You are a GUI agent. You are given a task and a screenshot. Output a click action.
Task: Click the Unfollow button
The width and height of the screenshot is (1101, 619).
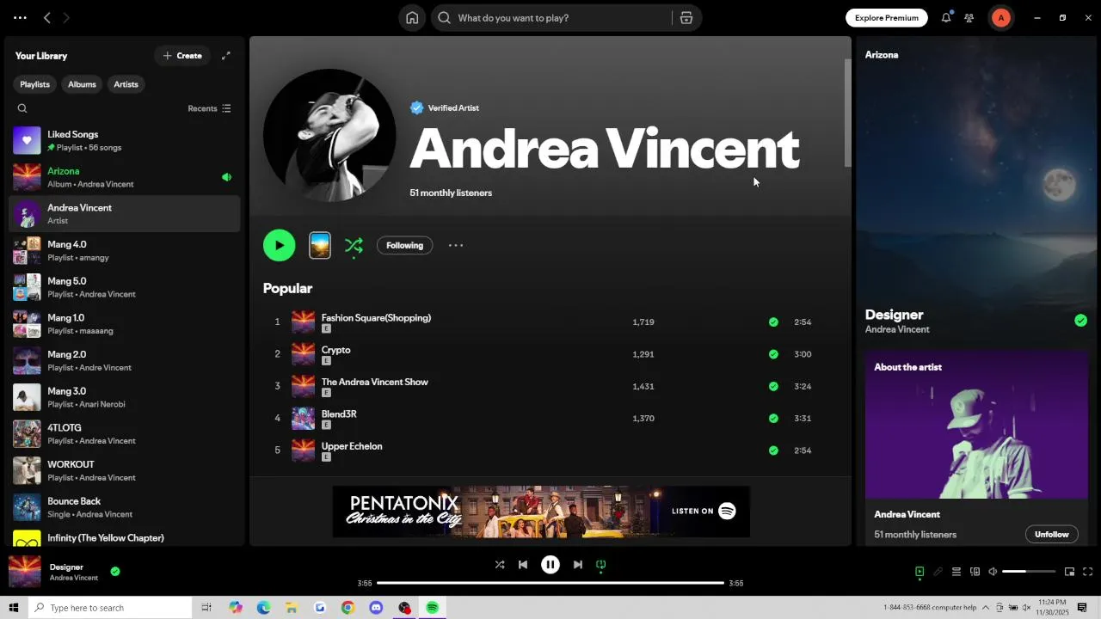click(x=1051, y=534)
